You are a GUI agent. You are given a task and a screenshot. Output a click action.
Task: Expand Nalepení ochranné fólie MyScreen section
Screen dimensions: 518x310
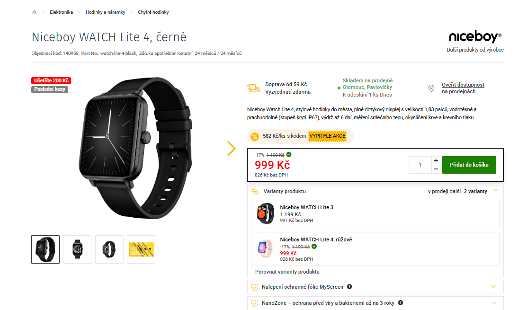494,287
